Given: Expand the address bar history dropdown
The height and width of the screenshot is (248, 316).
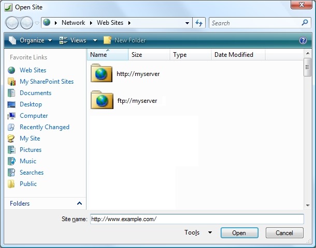Looking at the screenshot, I should tap(188, 23).
